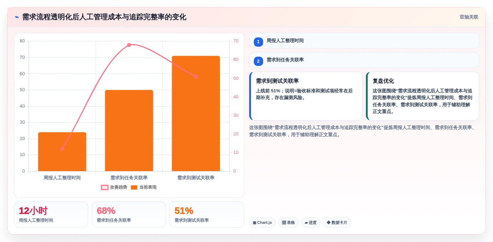Screen dimensions: 493x242
Task: Click the trend line peak point at 68
Action: pyautogui.click(x=129, y=45)
